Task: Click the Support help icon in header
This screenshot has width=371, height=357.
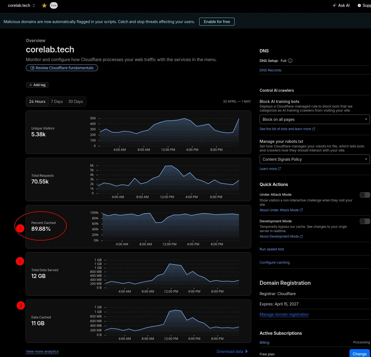Action: pos(359,5)
